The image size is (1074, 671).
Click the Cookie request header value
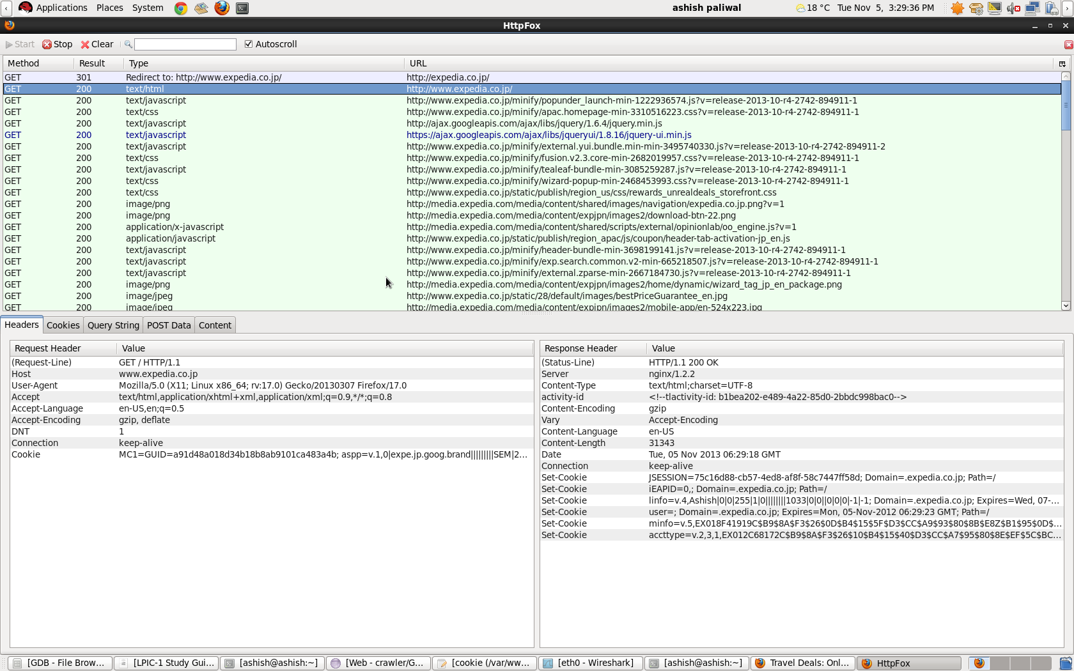point(323,454)
